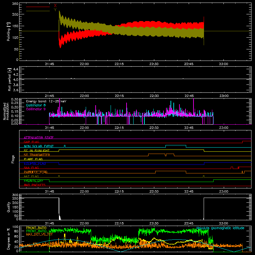Click the Quality axis title
Image resolution: width=255 pixels, height=255 pixels.
[9, 207]
